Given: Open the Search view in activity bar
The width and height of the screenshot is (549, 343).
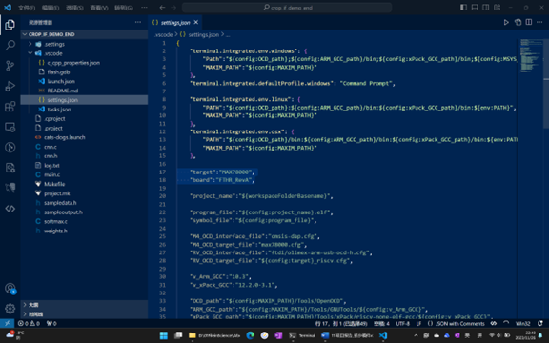Looking at the screenshot, I should 10,45.
